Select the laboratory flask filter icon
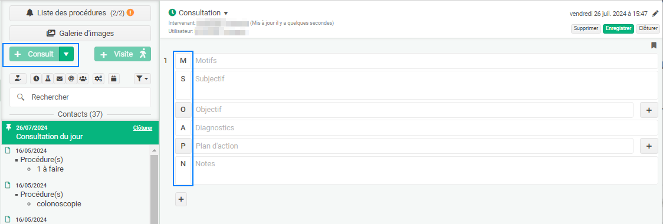 click(x=48, y=78)
